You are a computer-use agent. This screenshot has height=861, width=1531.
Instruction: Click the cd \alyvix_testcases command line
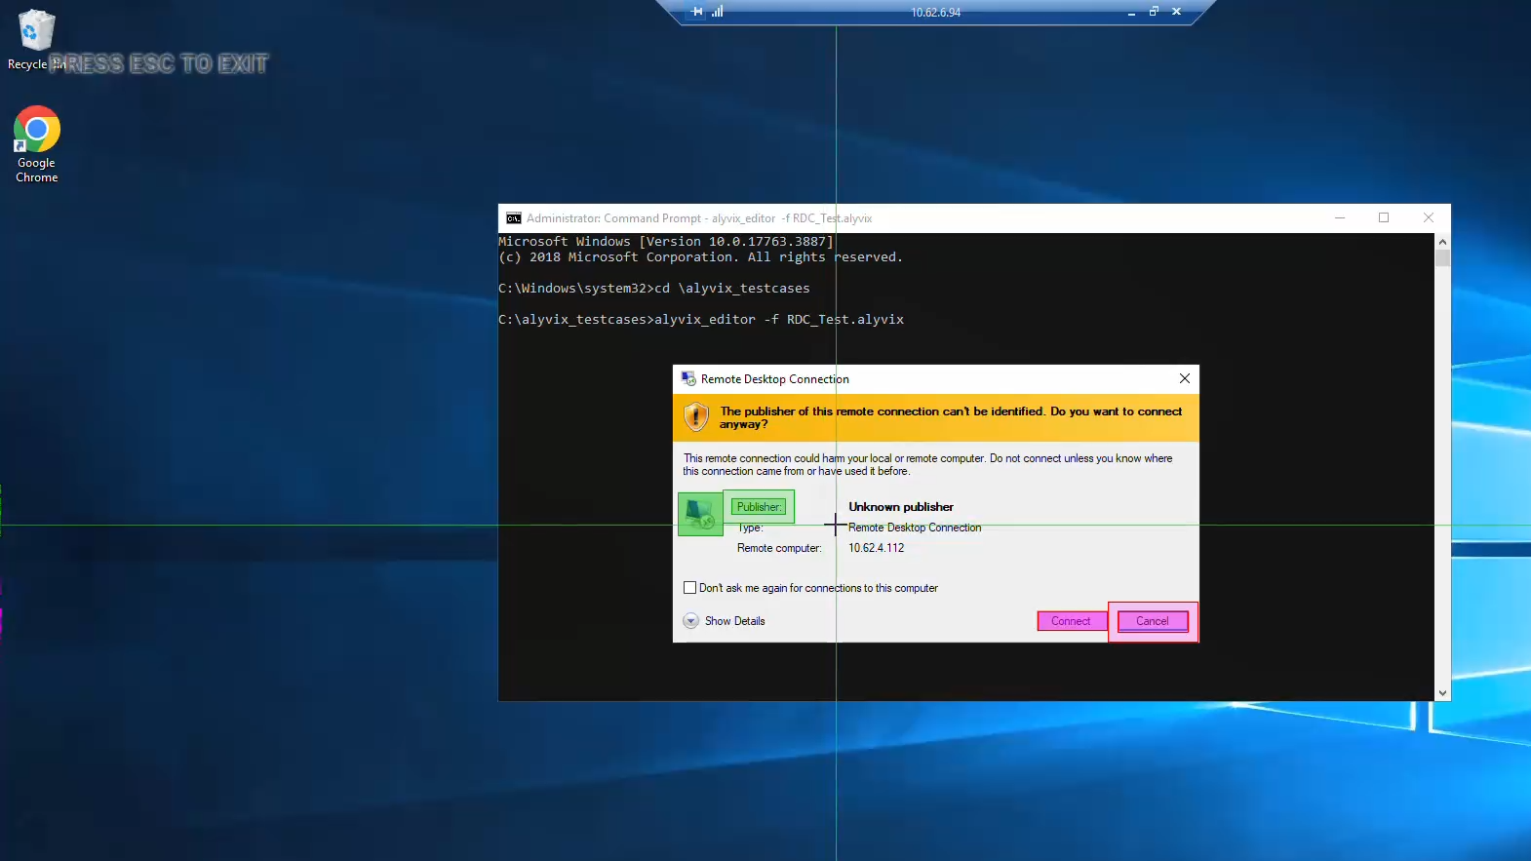pyautogui.click(x=654, y=289)
